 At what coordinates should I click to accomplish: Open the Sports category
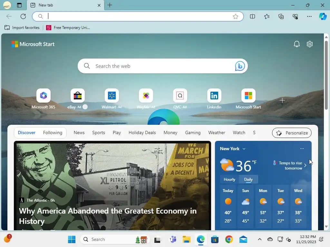99,133
